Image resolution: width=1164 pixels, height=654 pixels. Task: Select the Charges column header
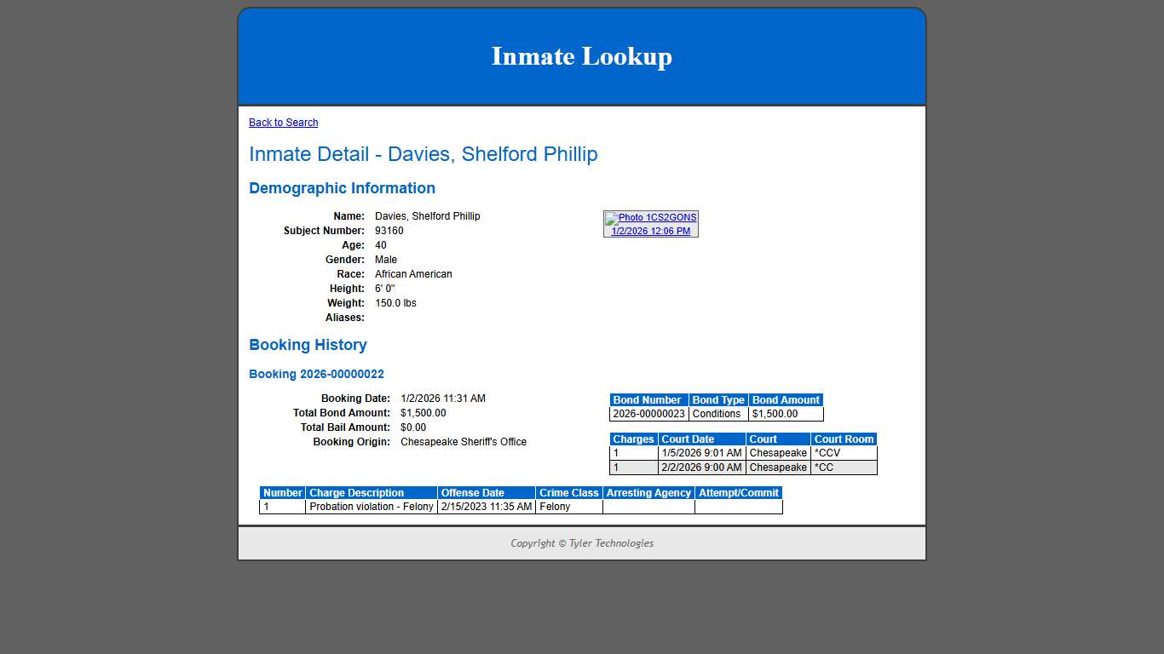tap(632, 439)
